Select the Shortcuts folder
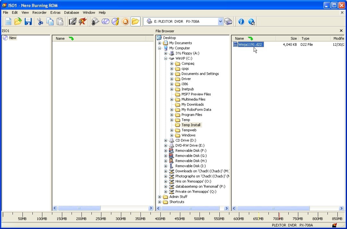The image size is (347, 229). (x=177, y=202)
